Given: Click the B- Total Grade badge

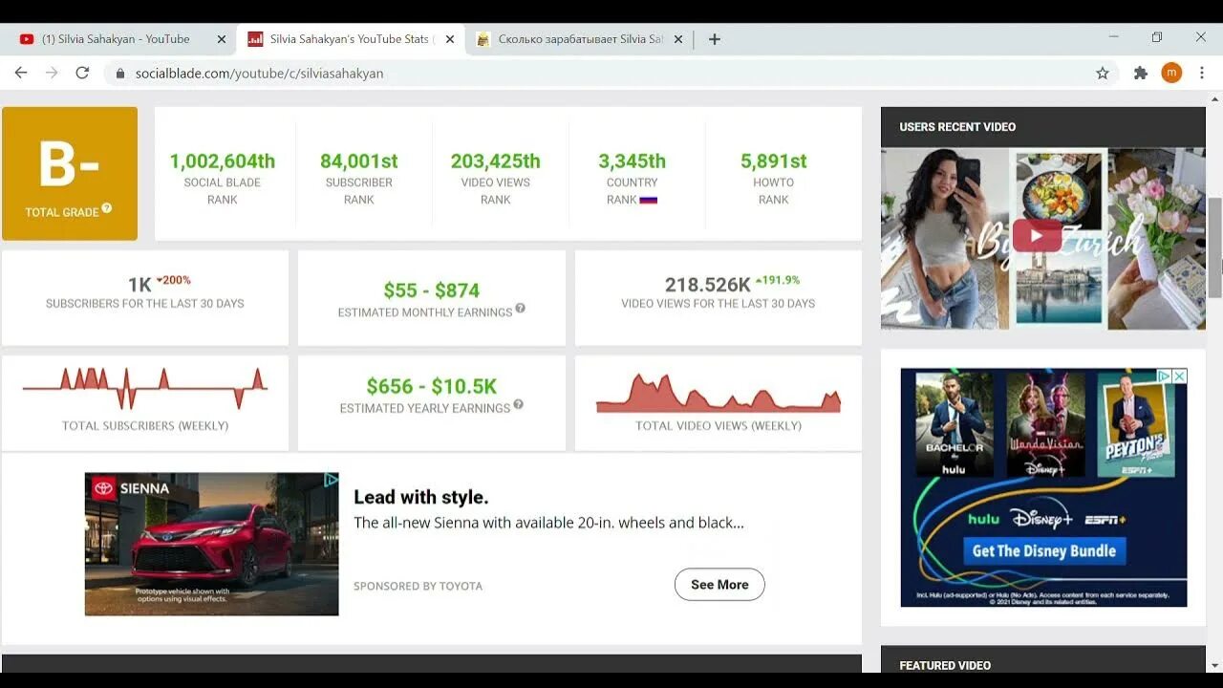Looking at the screenshot, I should click(x=70, y=174).
